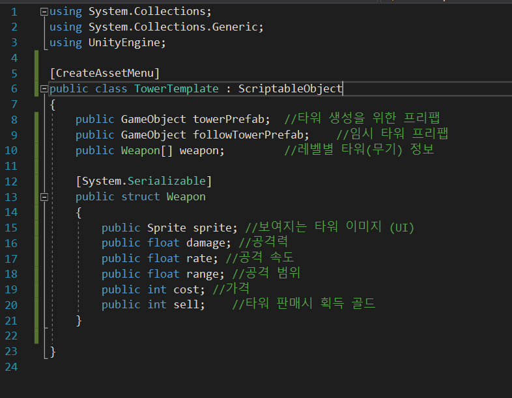Viewport: 512px width, 398px height.
Task: Click the cost field name
Action: (x=189, y=289)
